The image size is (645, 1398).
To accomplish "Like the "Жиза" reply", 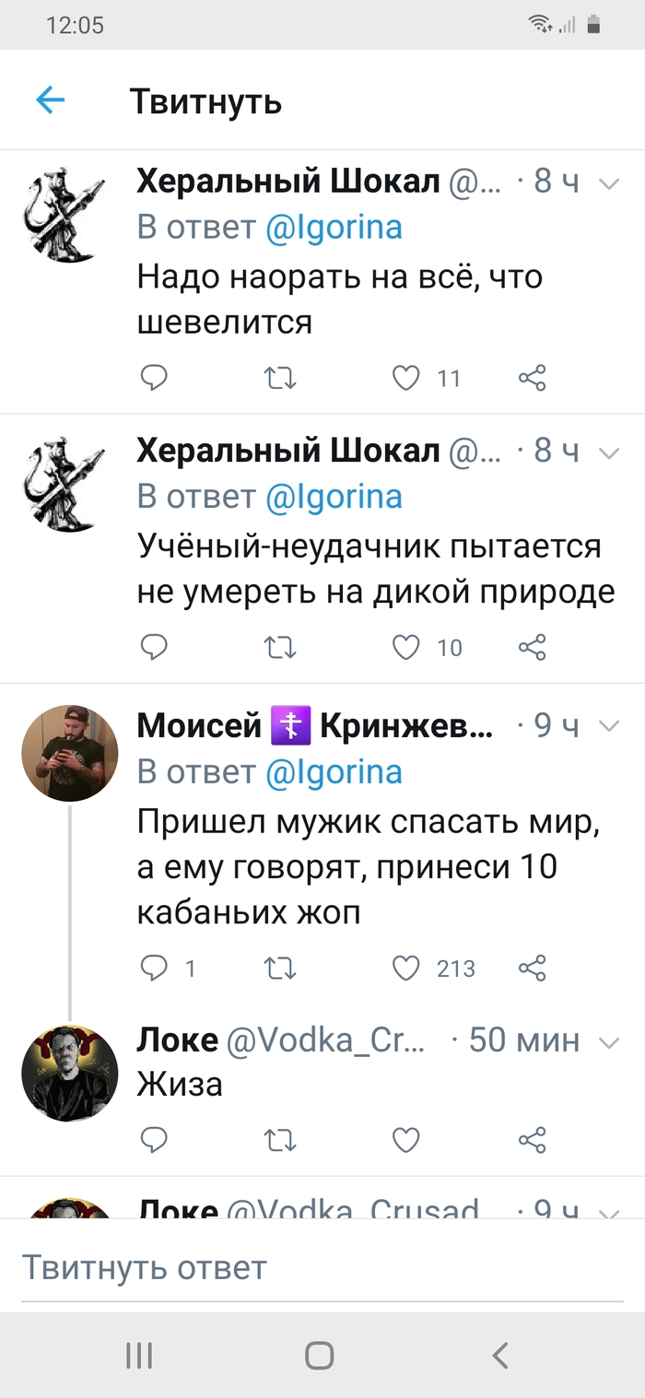I will click(406, 1141).
